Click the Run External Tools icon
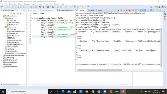This screenshot has height=94, width=167. (x=52, y=7)
